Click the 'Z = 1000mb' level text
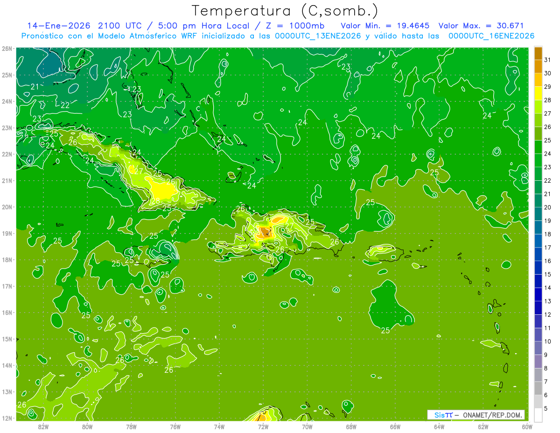The width and height of the screenshot is (560, 433). click(296, 26)
